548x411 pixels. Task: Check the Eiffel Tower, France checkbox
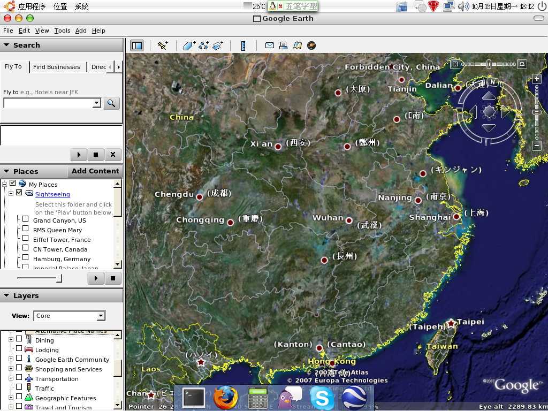pos(26,238)
